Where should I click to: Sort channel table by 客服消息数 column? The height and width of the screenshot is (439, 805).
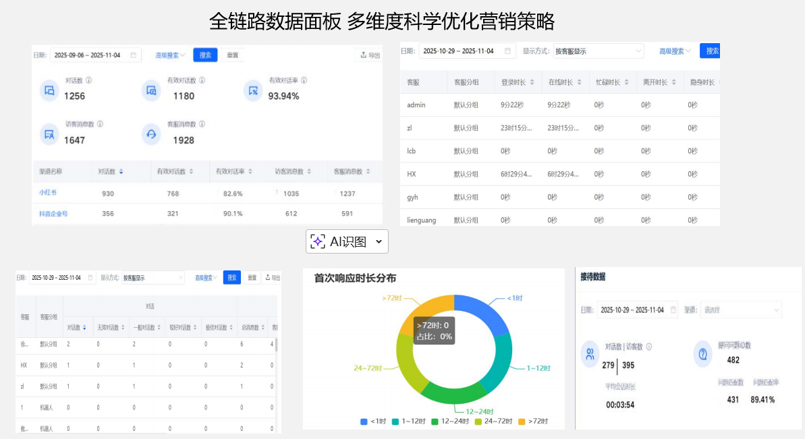click(x=368, y=171)
